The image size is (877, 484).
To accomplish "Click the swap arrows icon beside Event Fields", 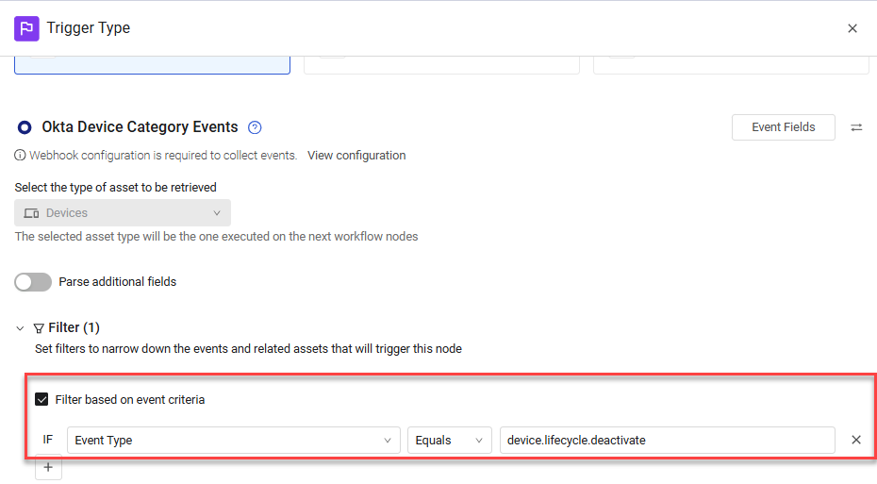I will [856, 127].
